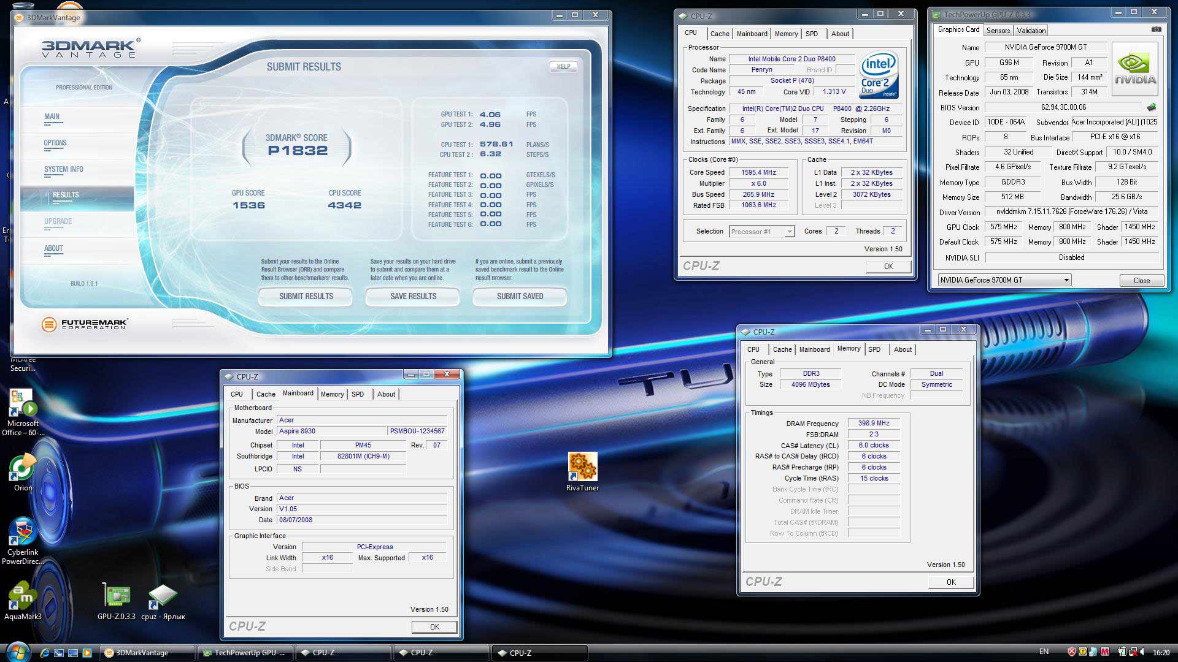Screen dimensions: 1178x662
Task: Click the EN language indicator in the taskbar
Action: click(x=1044, y=652)
